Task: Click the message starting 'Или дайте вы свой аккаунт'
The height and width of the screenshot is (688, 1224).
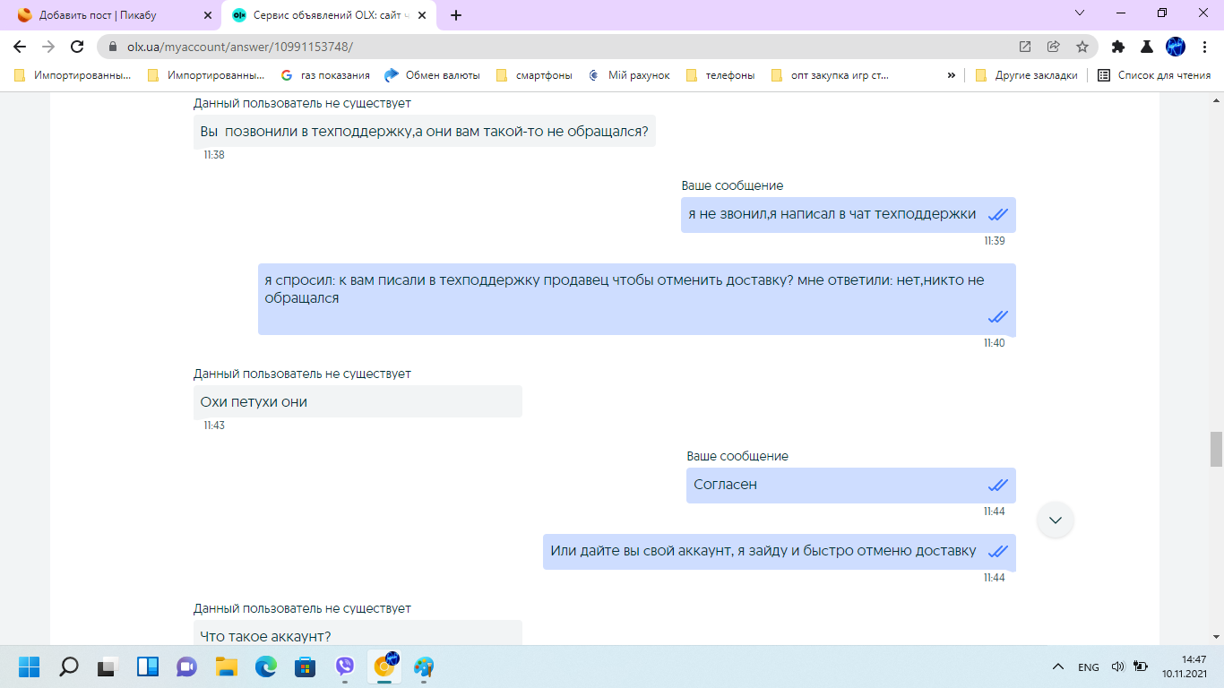Action: point(779,551)
